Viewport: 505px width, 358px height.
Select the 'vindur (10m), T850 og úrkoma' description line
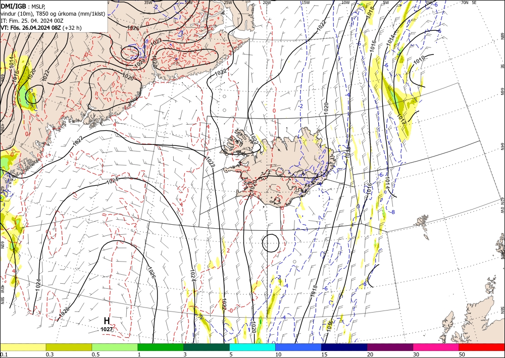(x=53, y=14)
